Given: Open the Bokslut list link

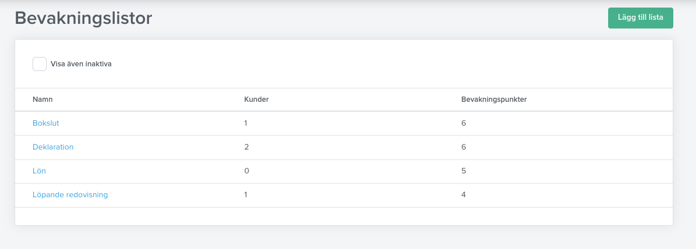Looking at the screenshot, I should pos(46,123).
